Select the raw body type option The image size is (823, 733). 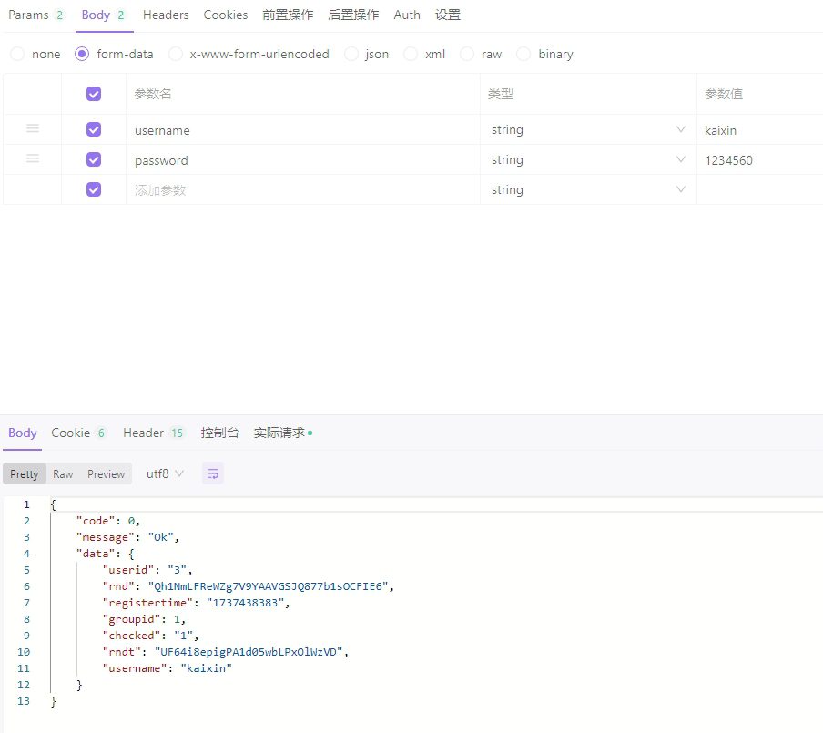pyautogui.click(x=467, y=54)
